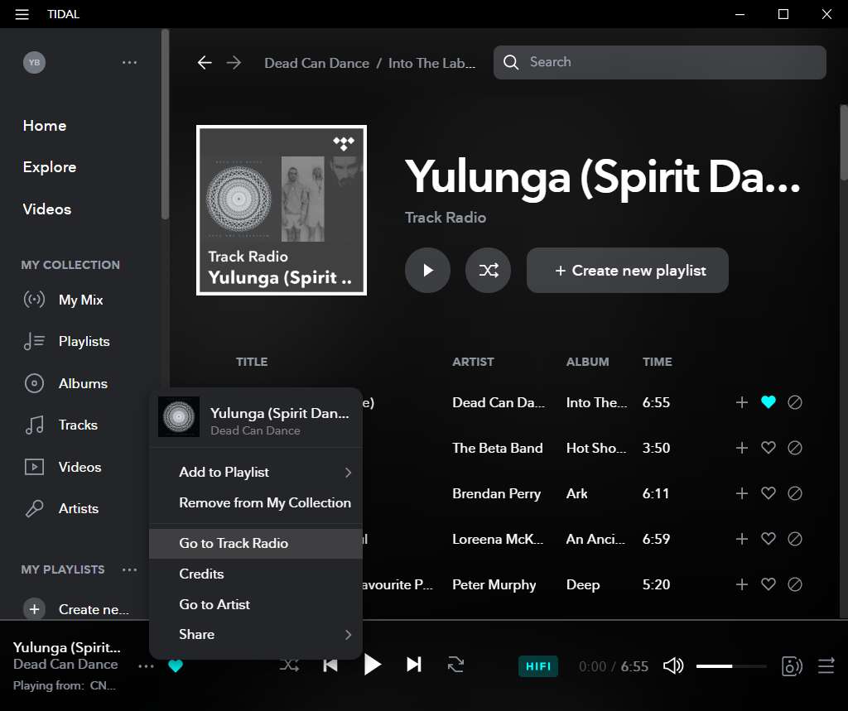
Task: Toggle repeat in the player bar
Action: pyautogui.click(x=455, y=665)
